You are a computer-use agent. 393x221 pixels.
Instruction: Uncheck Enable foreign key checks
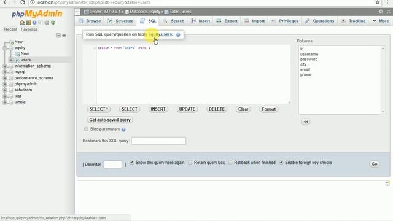(x=281, y=162)
